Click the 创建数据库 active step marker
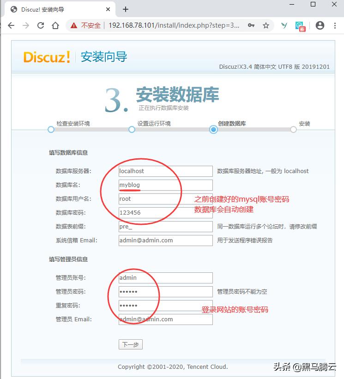This screenshot has height=379, width=344. click(213, 130)
